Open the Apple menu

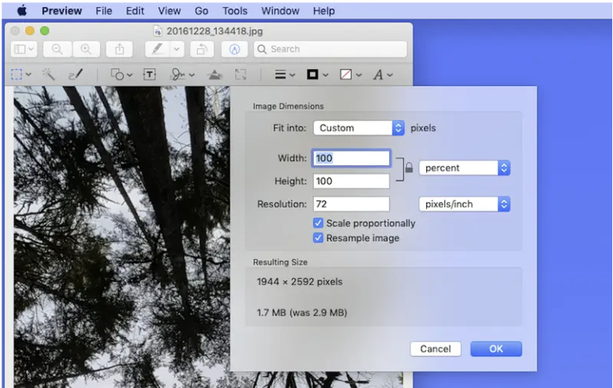point(22,10)
